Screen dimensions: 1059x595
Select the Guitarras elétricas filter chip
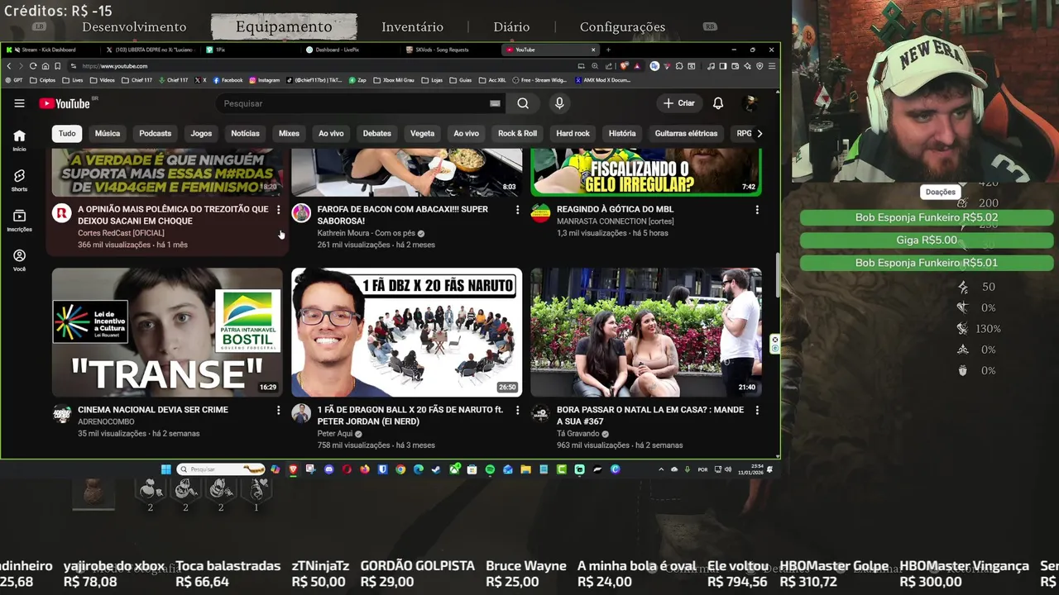(x=686, y=133)
